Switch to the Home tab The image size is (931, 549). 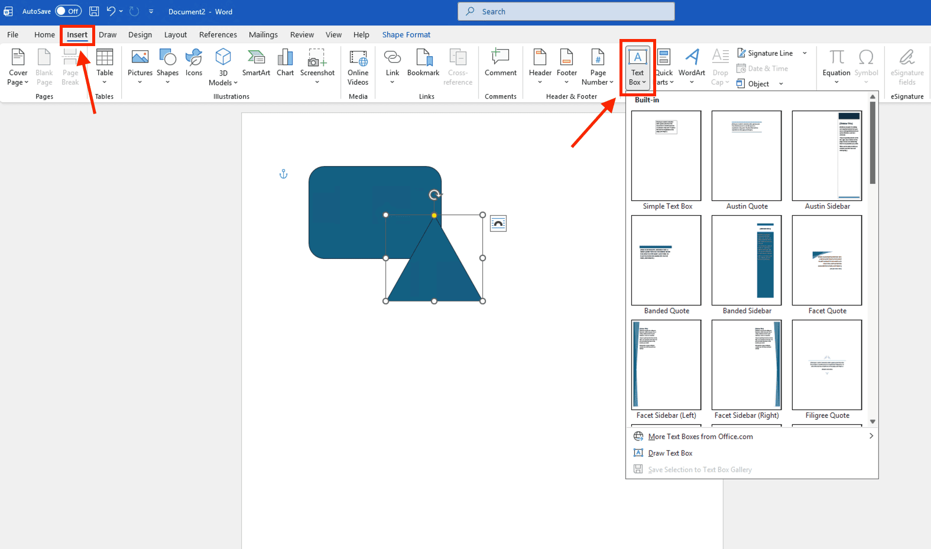[x=44, y=35]
